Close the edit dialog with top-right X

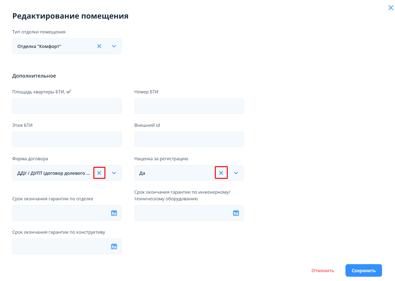(391, 8)
